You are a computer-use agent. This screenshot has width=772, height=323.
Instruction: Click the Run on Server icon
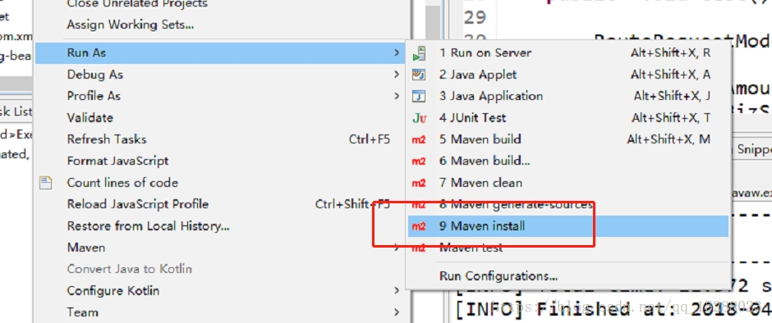[419, 53]
